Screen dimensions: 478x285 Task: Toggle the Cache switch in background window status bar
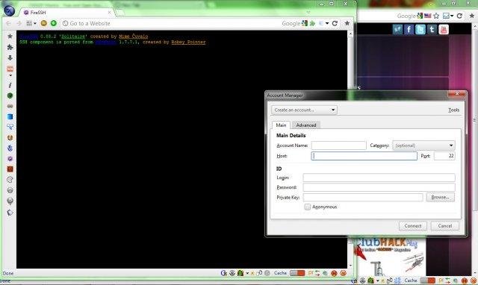427,281
